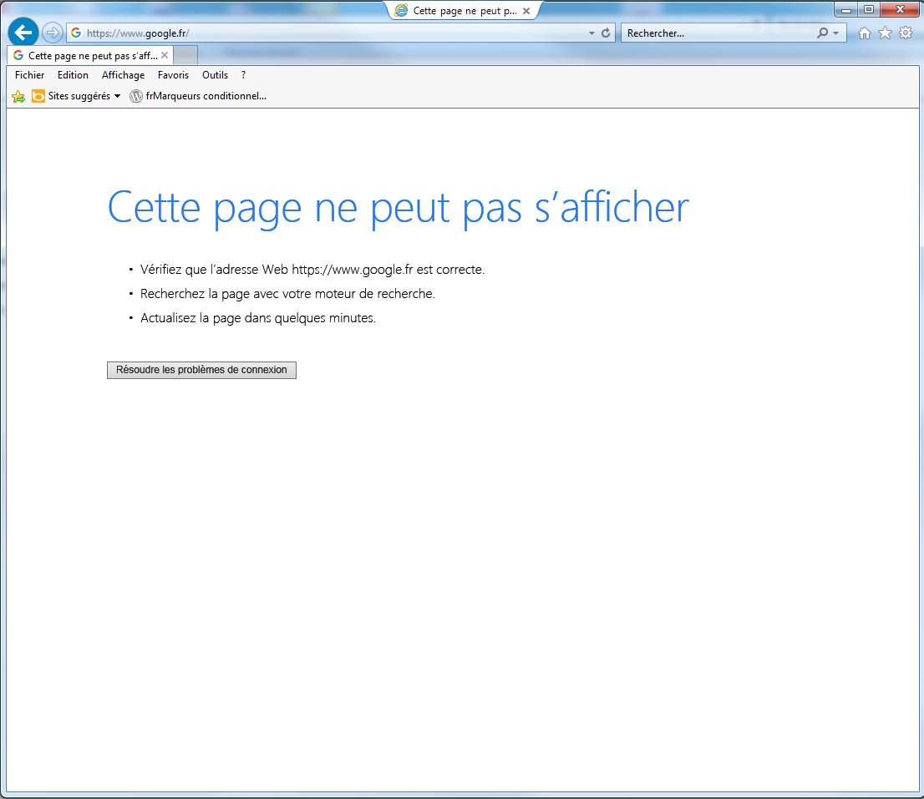Open the Home page icon
Screen dimensions: 924x799
click(x=865, y=33)
